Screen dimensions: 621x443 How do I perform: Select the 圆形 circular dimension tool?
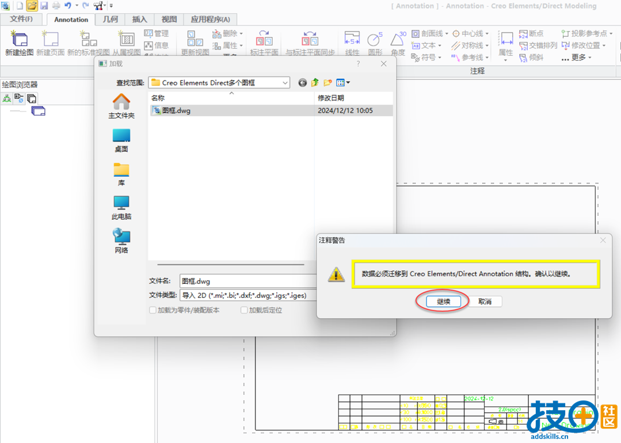point(375,43)
